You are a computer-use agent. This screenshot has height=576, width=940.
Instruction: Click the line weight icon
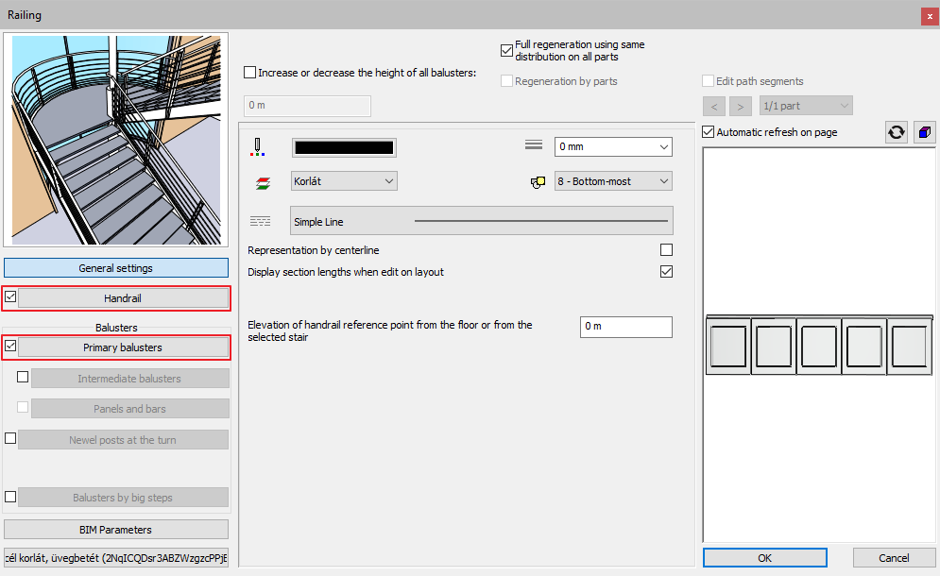tap(534, 146)
